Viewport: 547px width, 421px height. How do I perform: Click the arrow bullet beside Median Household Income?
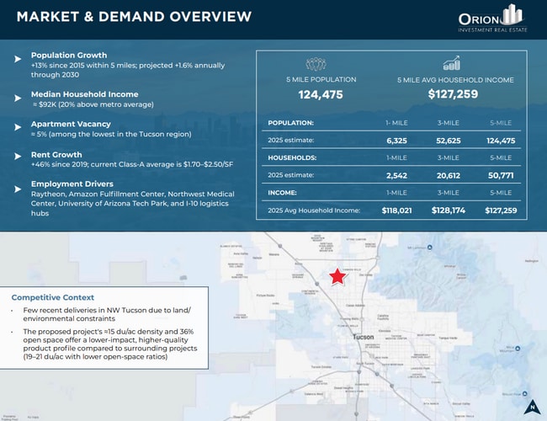pyautogui.click(x=18, y=96)
